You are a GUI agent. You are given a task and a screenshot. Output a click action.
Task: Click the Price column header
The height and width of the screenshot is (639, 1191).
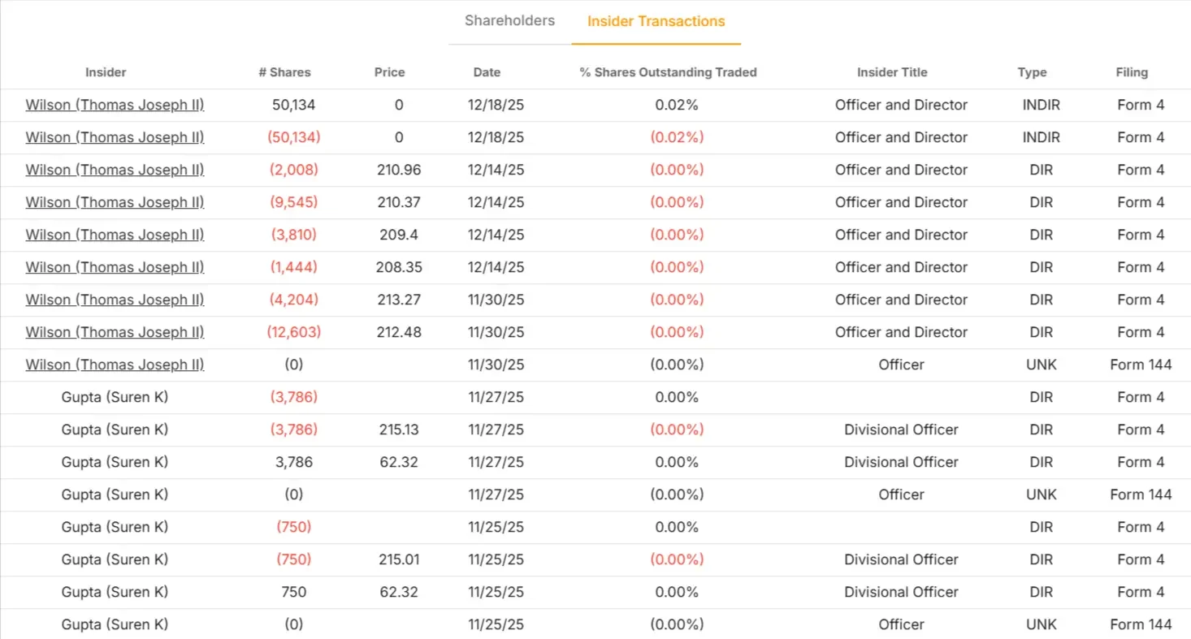tap(389, 72)
